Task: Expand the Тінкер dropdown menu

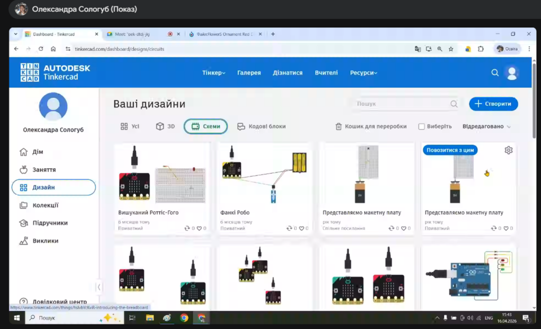Action: tap(213, 73)
